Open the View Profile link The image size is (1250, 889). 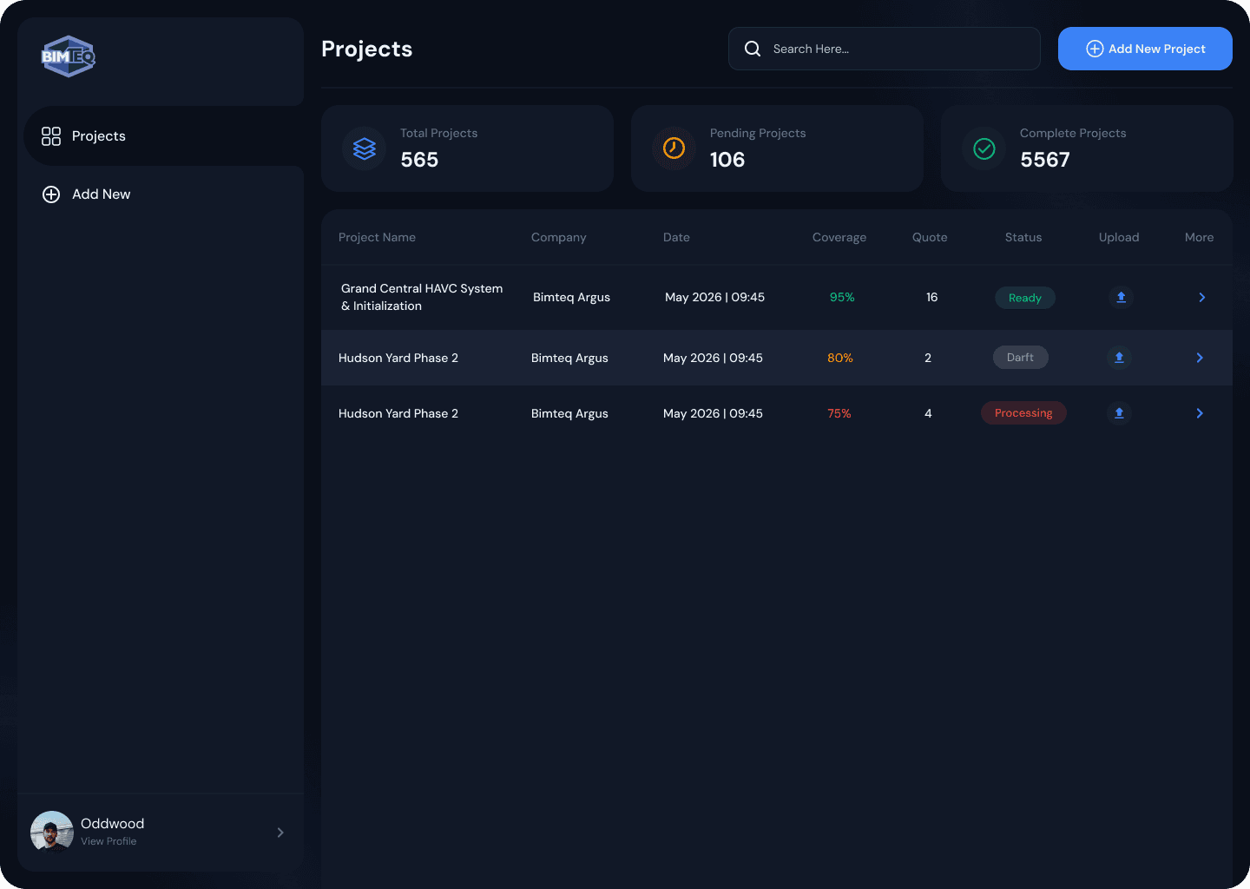[109, 840]
